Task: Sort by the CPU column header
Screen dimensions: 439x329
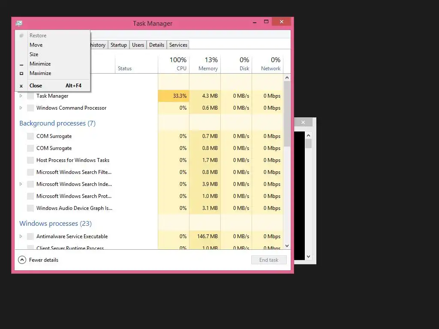Action: (174, 64)
